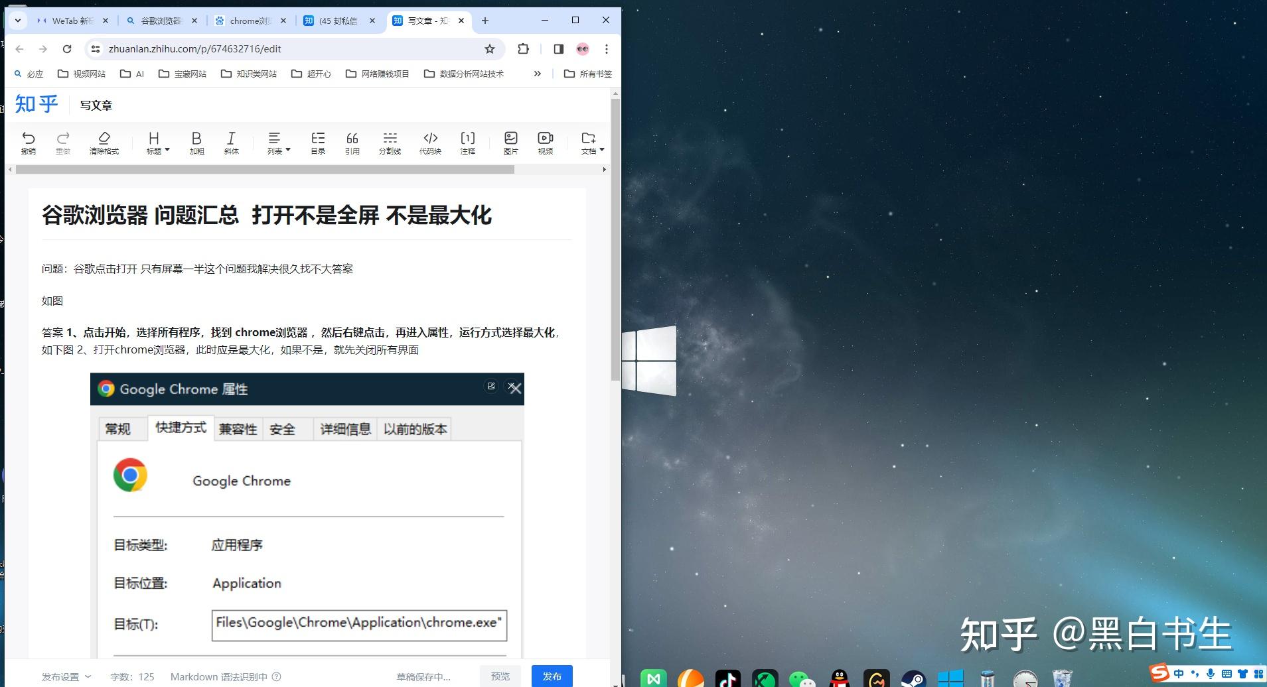
Task: Open the document (文档) import dropdown
Action: pyautogui.click(x=592, y=143)
